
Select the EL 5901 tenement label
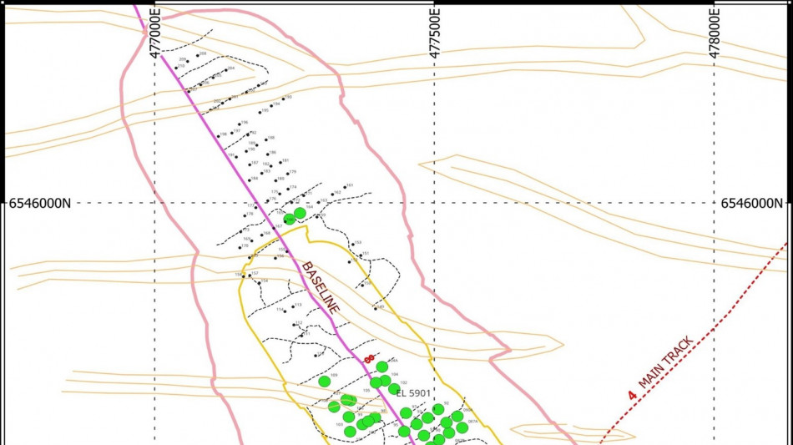[413, 392]
